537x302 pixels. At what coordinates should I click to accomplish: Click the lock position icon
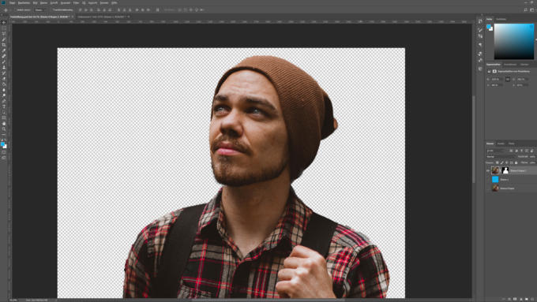[506, 162]
